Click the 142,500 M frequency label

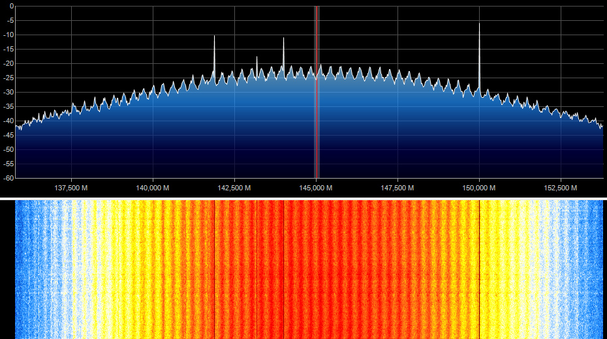click(x=234, y=188)
